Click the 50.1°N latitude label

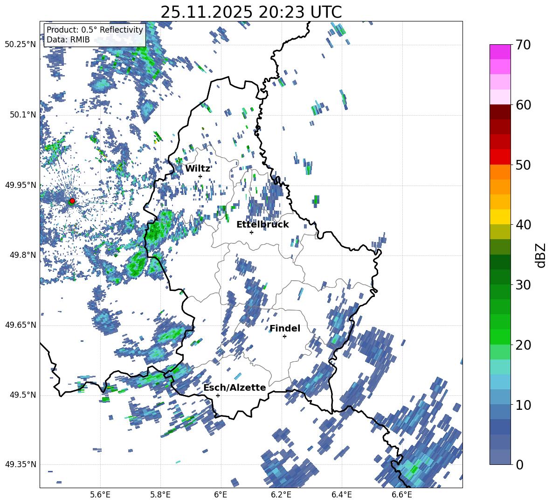click(x=23, y=115)
